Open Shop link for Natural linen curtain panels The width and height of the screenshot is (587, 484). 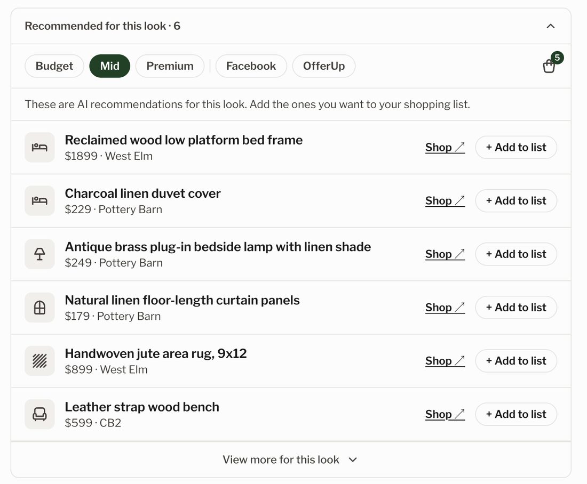(x=445, y=308)
